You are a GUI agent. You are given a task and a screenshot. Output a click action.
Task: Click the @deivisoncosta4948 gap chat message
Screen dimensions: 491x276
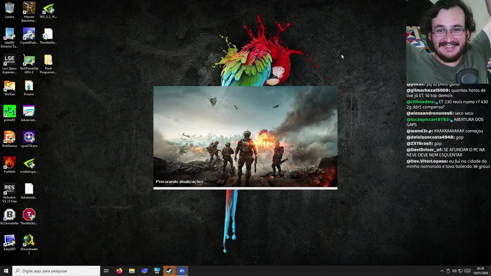tap(435, 137)
